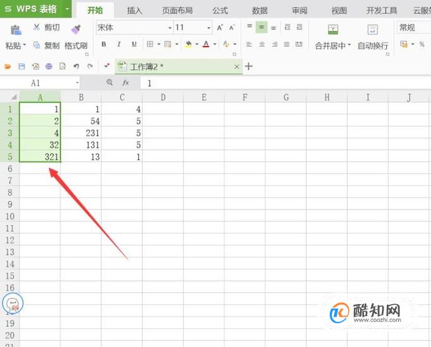Screen dimensions: 431x347
Task: Close the 工作簿2 document tab
Action: pos(236,67)
